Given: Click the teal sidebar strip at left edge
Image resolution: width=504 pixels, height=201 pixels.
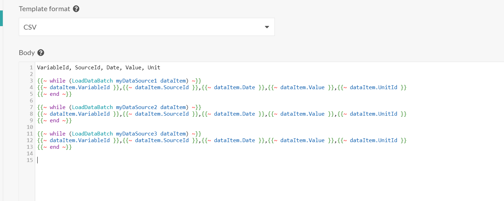Looking at the screenshot, I should click(x=1, y=18).
